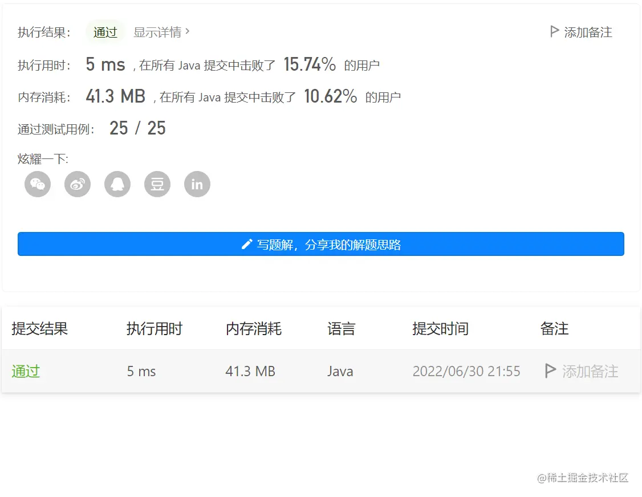642x497 pixels.
Task: Click the 10.62% memory percentile value
Action: click(x=331, y=96)
